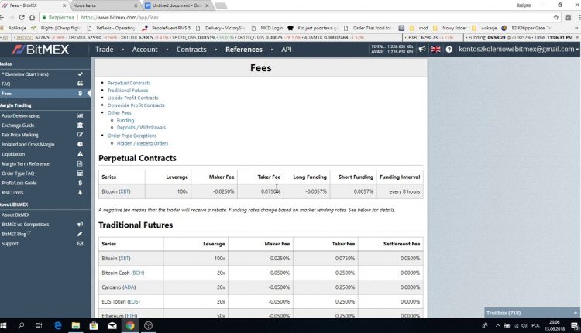Click the announcements megaphone icon
Image resolution: width=581 pixels, height=333 pixels.
tap(422, 50)
